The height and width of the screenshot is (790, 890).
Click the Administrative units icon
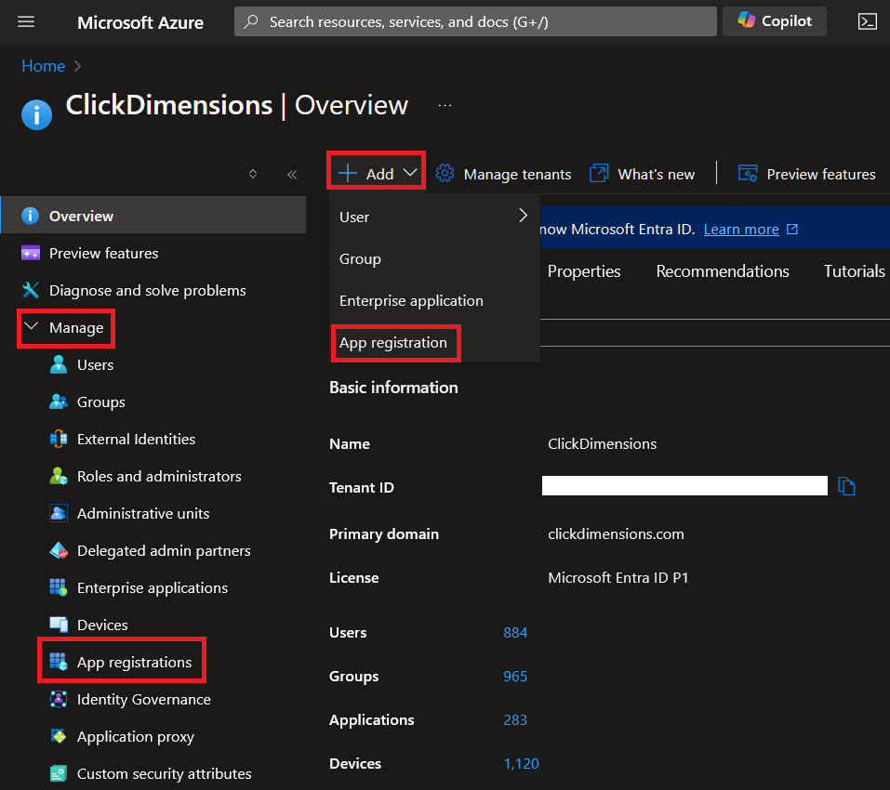pyautogui.click(x=59, y=513)
